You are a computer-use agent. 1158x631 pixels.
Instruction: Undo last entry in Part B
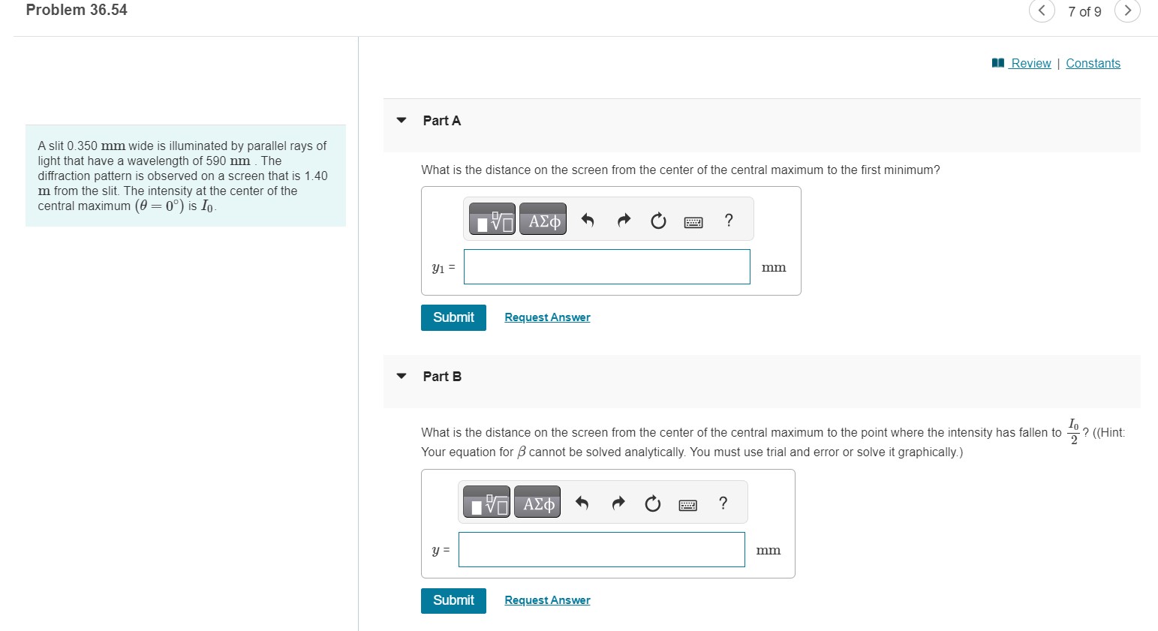point(582,503)
